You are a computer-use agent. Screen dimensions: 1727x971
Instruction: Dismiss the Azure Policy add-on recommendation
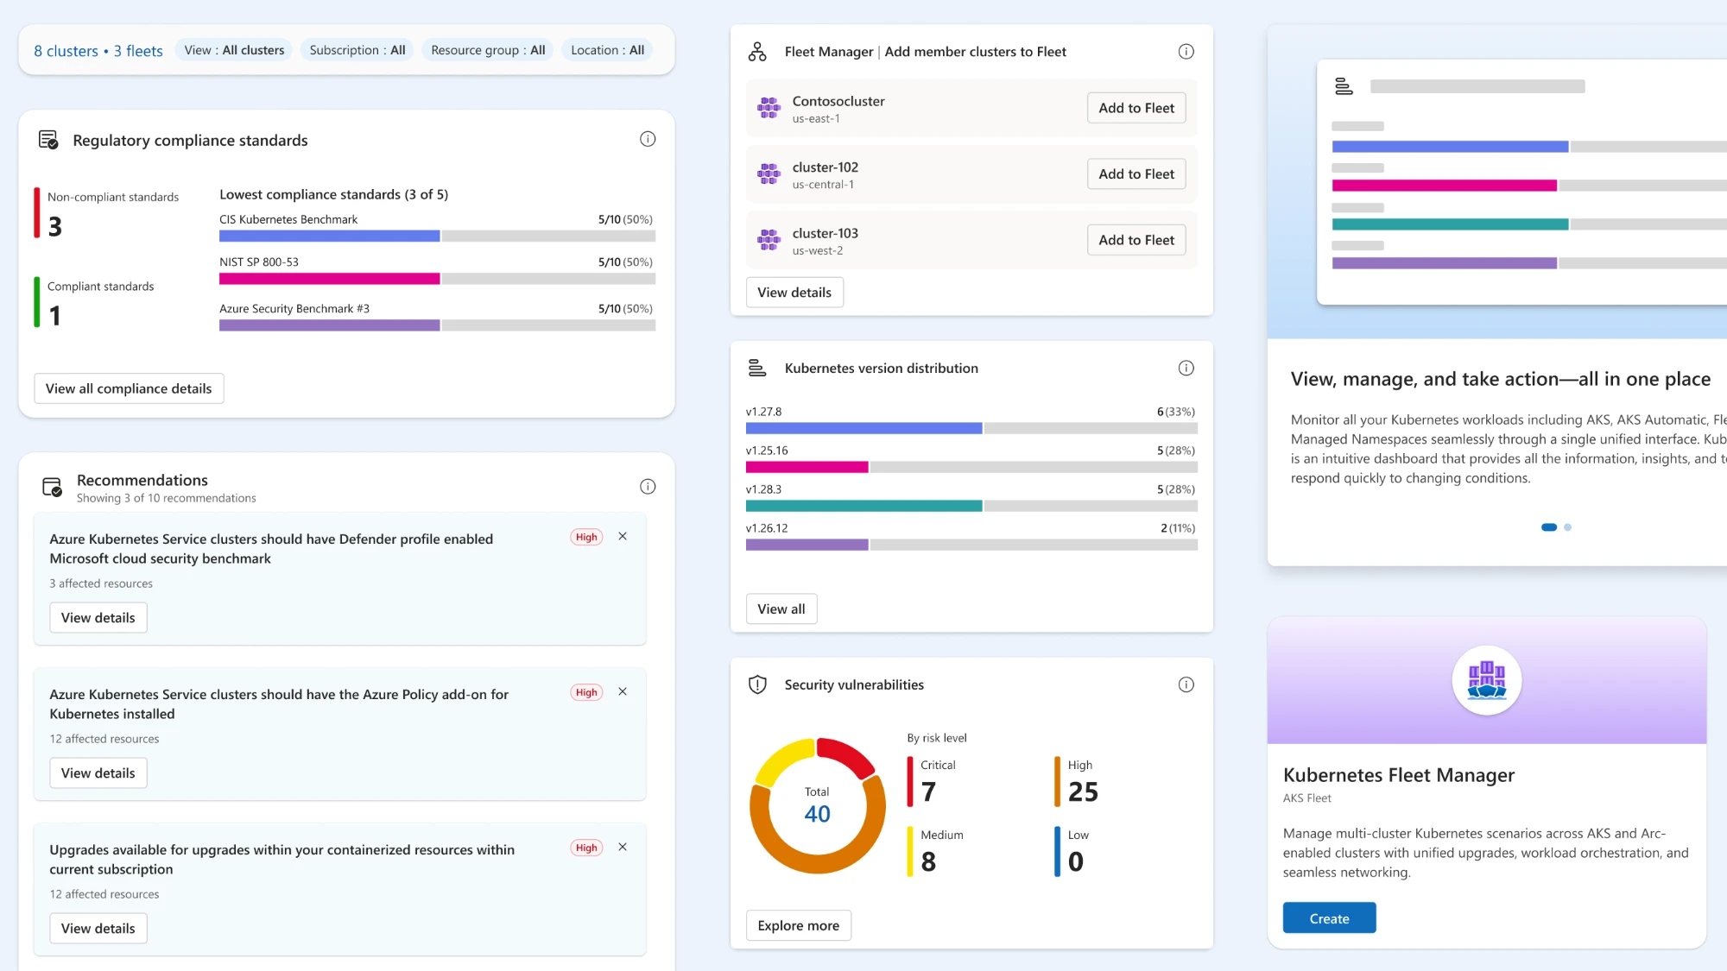[623, 691]
